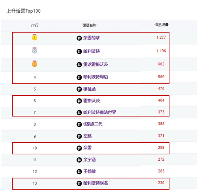Viewport: 197px width, 193px height.
Task: Click the silver medal rank 2 icon
Action: point(34,51)
